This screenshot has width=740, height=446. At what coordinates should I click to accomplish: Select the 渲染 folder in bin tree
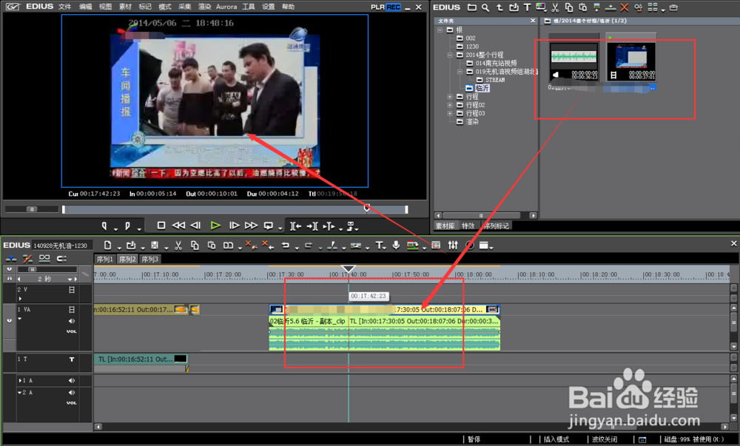tap(472, 121)
